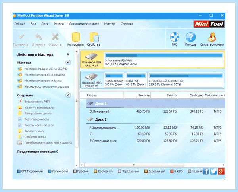Open the Общие menu

pos(20,24)
